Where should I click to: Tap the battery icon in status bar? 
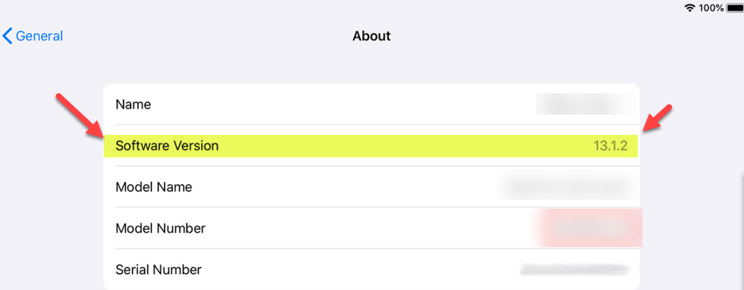click(x=734, y=8)
